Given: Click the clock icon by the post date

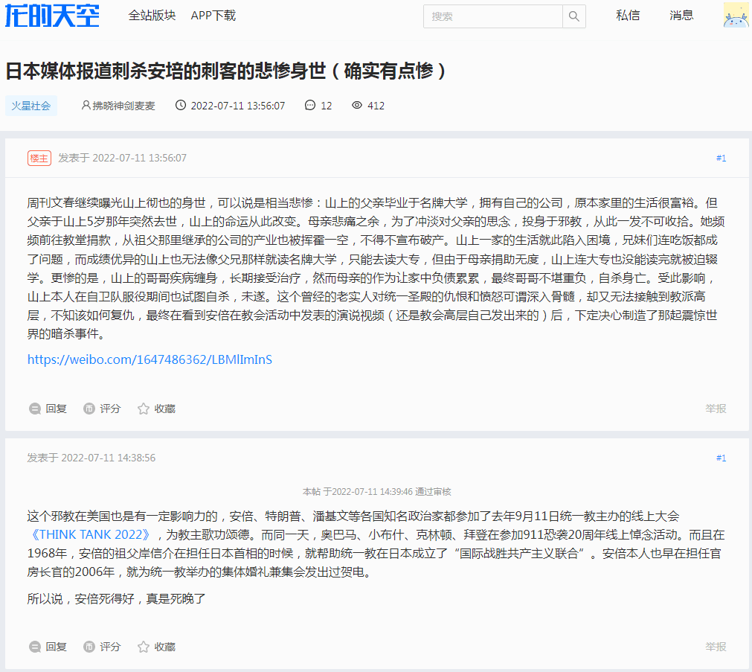Looking at the screenshot, I should (x=180, y=105).
